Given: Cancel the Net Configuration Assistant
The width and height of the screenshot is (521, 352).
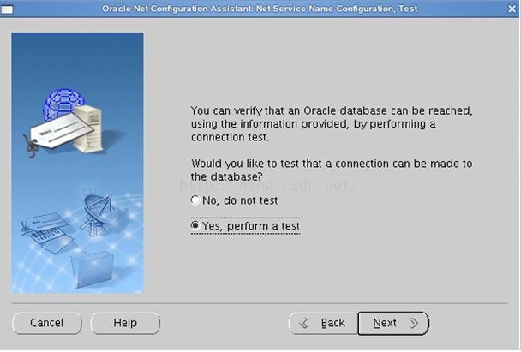Looking at the screenshot, I should pos(47,323).
